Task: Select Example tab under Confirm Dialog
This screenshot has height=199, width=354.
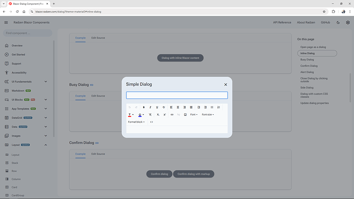Action: point(81,154)
